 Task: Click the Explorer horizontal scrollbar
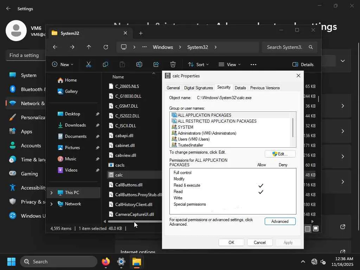coord(135,221)
